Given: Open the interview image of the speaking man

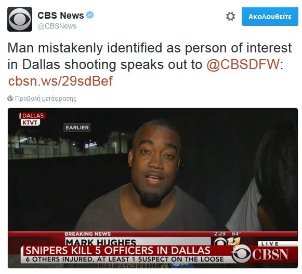Looking at the screenshot, I should coord(153,188).
